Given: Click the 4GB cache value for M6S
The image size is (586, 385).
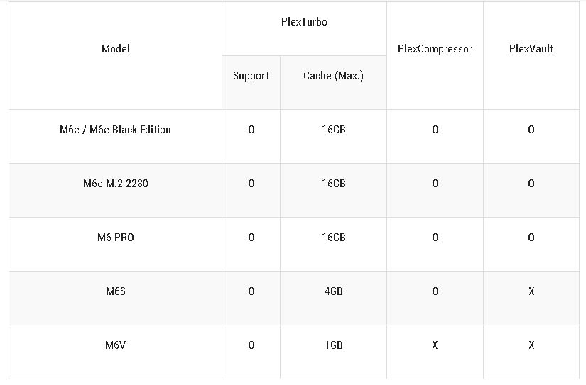Looking at the screenshot, I should pos(333,291).
